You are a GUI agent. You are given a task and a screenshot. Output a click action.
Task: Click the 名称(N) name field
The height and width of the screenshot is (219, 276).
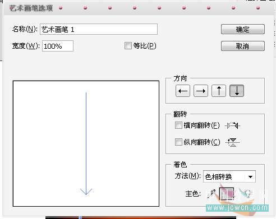point(99,29)
